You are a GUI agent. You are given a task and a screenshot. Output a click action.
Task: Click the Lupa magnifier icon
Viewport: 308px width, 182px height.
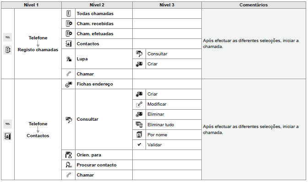[69, 59]
